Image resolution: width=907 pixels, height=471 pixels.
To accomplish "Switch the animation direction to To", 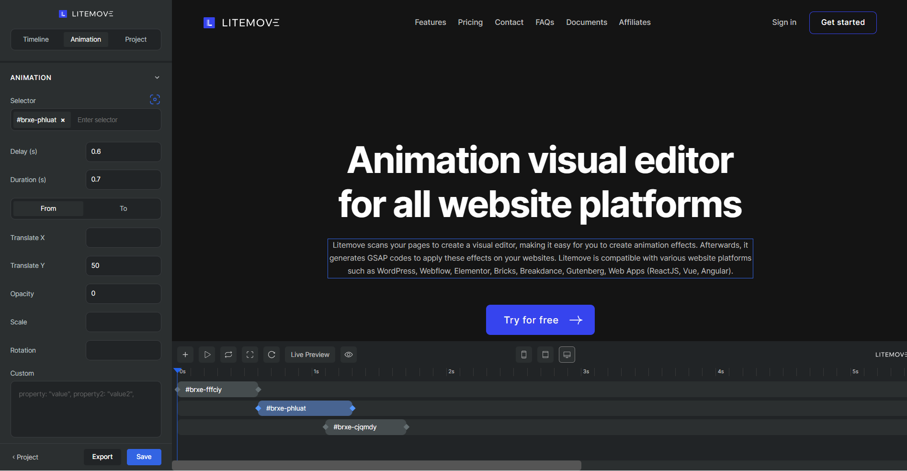I will tap(123, 208).
